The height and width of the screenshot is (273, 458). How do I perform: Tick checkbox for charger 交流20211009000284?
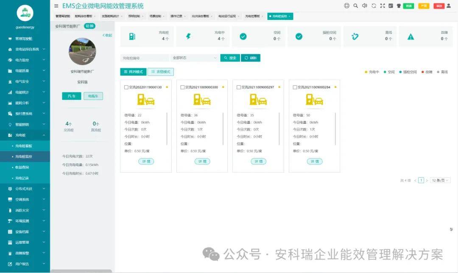click(295, 87)
